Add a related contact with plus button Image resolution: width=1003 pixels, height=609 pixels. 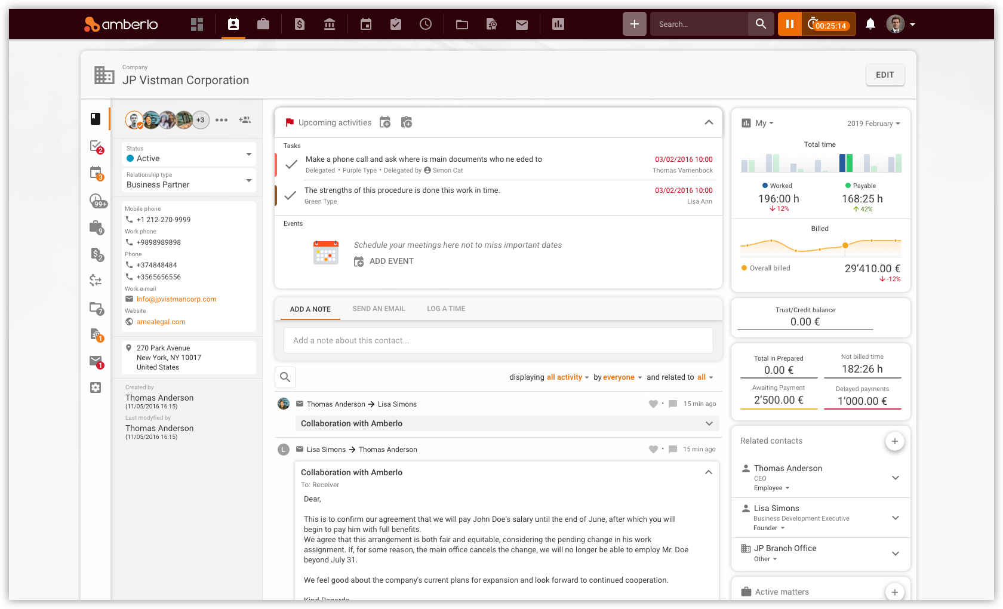click(x=894, y=441)
